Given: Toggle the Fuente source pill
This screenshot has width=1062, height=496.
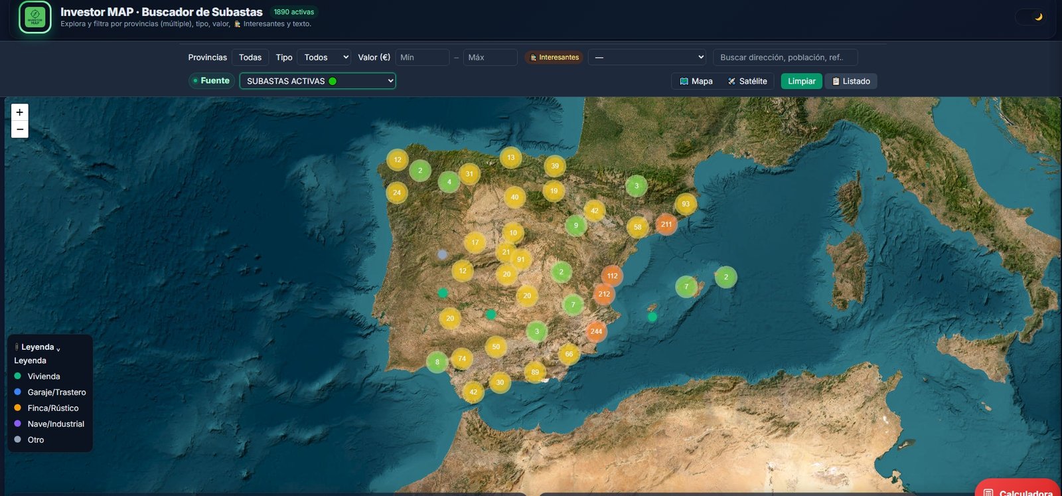Looking at the screenshot, I should (x=211, y=81).
